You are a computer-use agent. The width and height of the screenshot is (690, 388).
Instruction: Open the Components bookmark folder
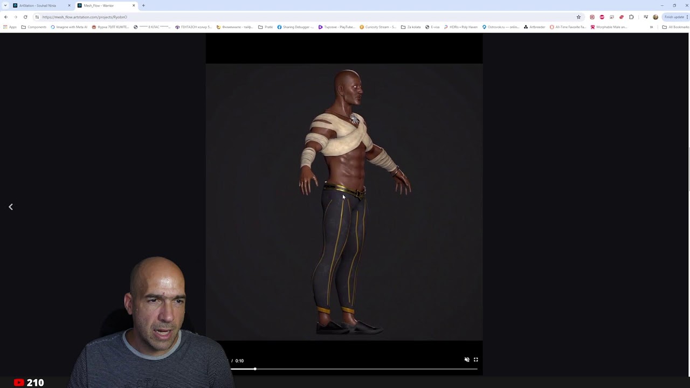point(34,27)
